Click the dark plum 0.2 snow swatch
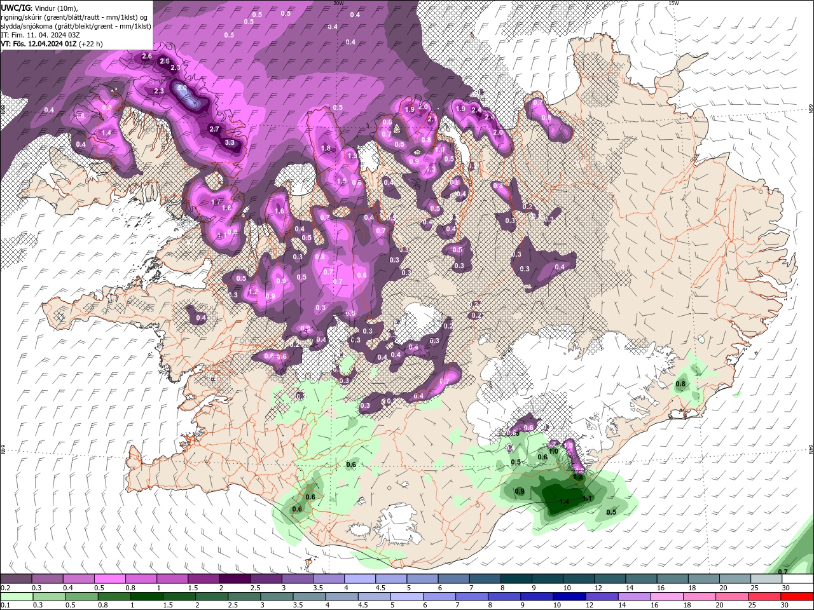The height and width of the screenshot is (610, 814). pos(16,579)
